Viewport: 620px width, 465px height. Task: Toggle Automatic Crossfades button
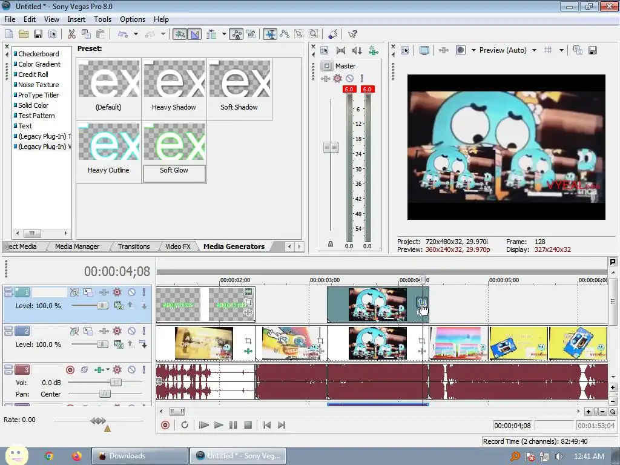click(194, 34)
